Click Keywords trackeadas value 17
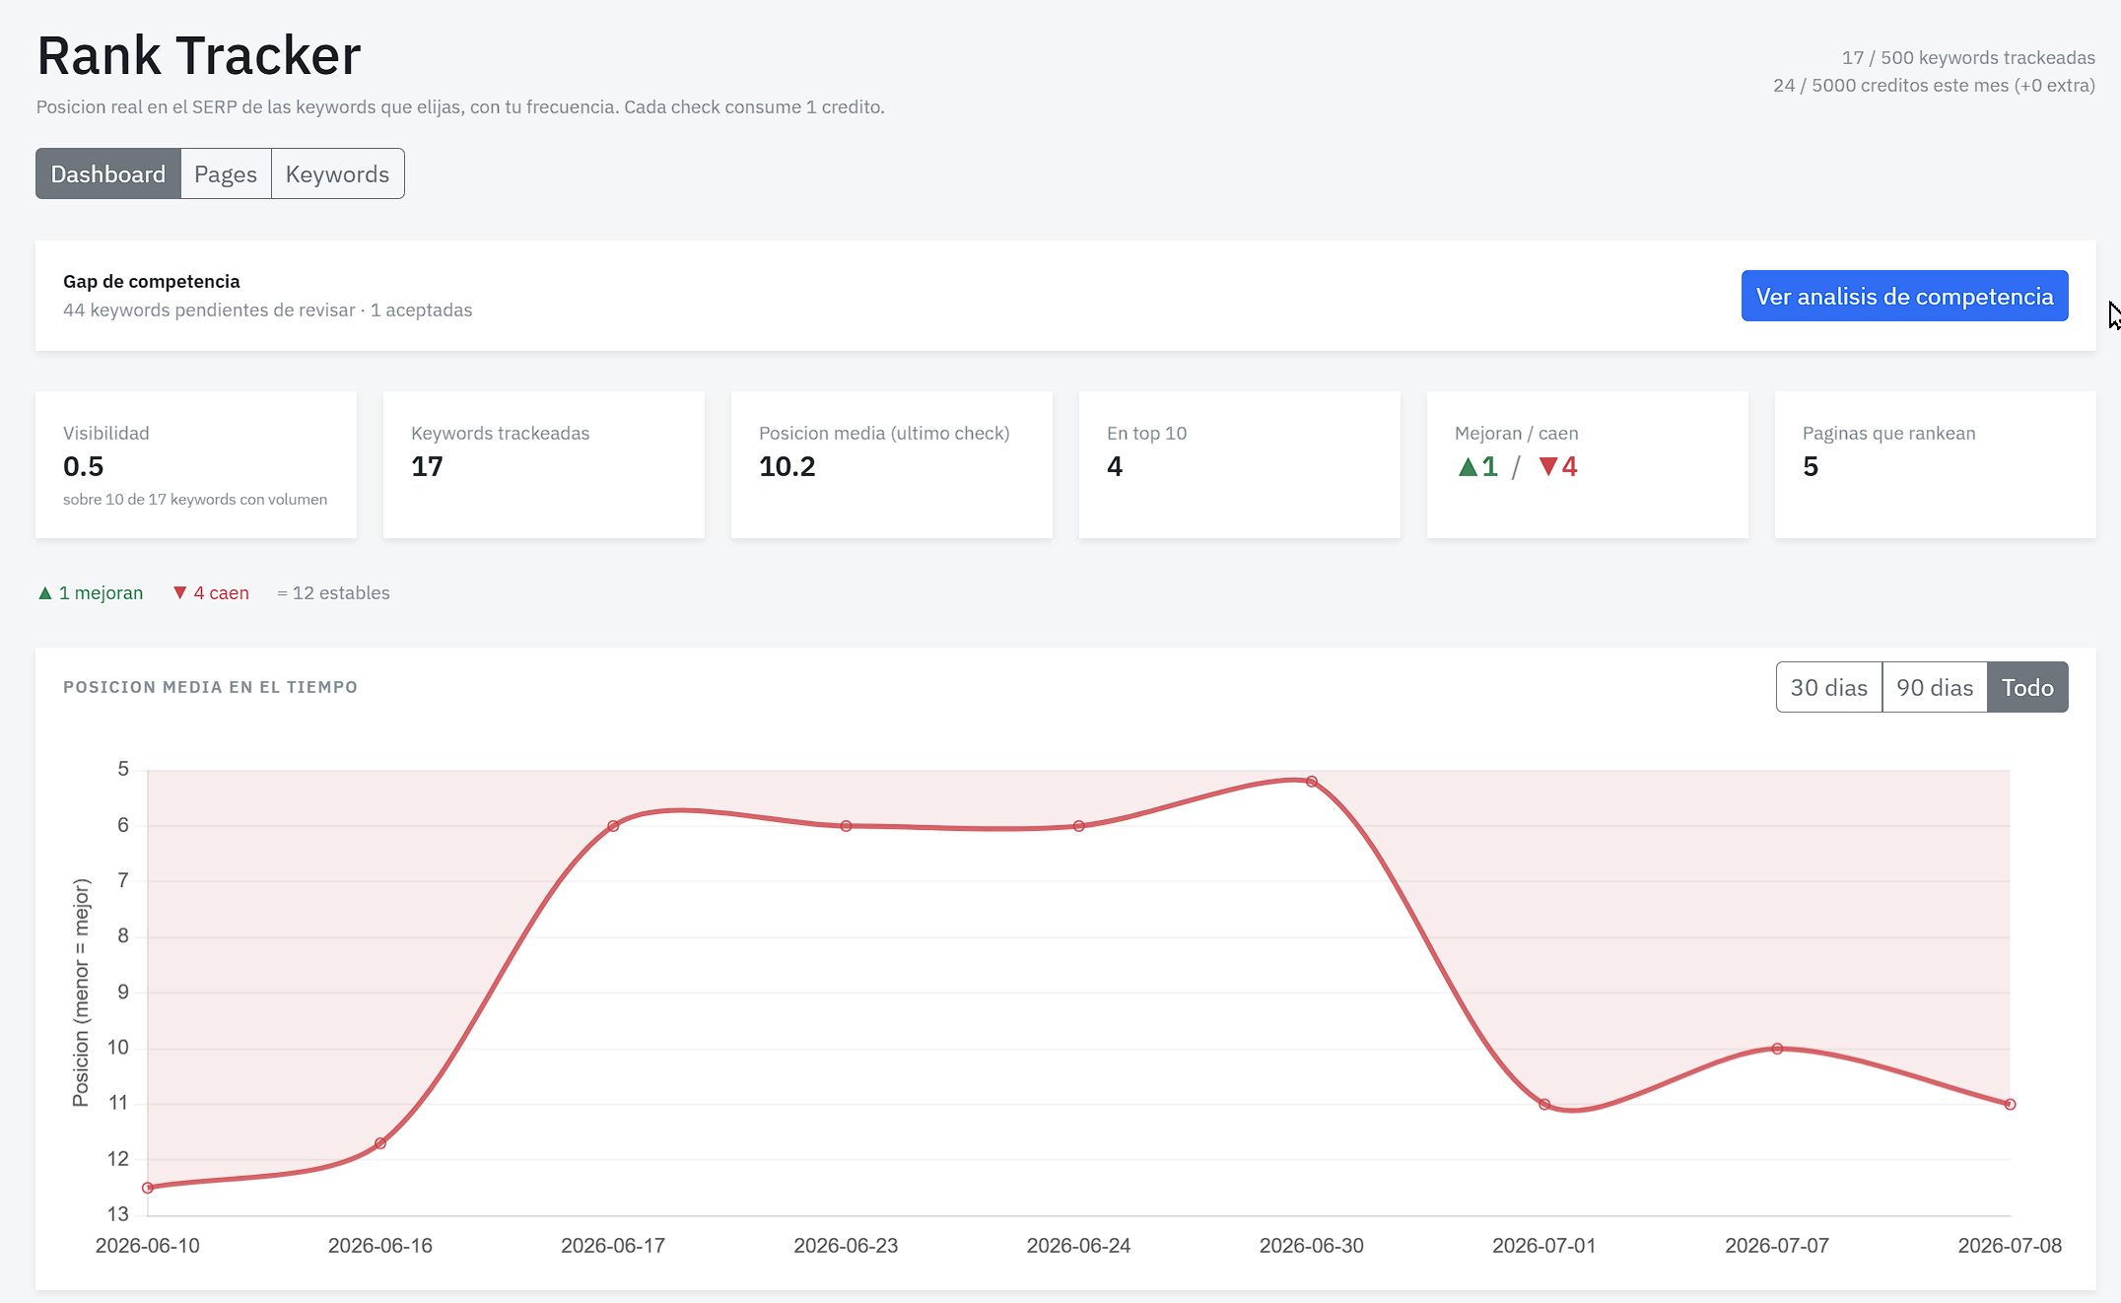2121x1303 pixels. [x=427, y=466]
